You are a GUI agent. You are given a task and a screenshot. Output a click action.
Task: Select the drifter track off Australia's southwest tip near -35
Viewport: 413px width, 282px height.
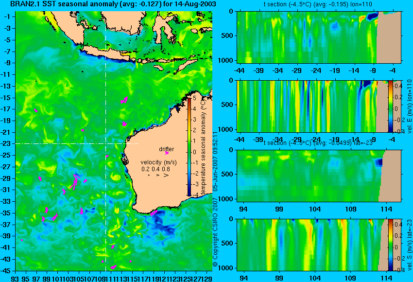[154, 212]
